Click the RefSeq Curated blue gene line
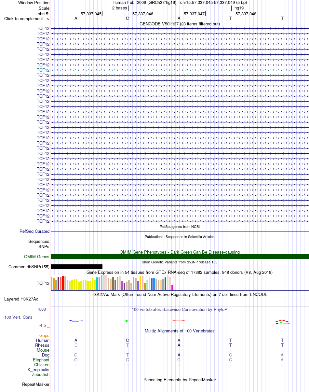Screen dimensions: 309x392 (180, 231)
